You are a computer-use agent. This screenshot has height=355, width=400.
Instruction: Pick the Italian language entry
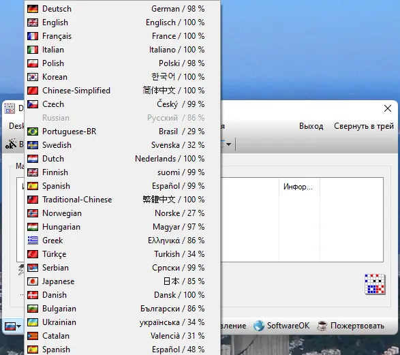(122, 50)
